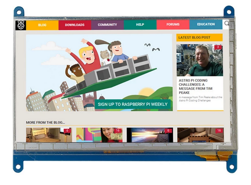Open the search magnifier icon
Image resolution: width=251 pixels, height=185 pixels.
pyautogui.click(x=227, y=24)
